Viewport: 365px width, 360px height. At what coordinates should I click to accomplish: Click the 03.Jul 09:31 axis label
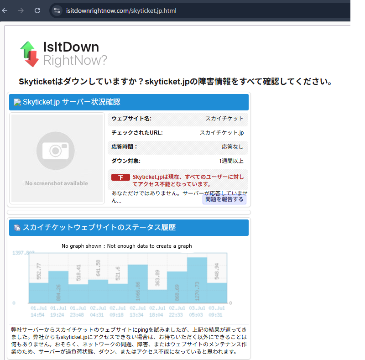216,312
